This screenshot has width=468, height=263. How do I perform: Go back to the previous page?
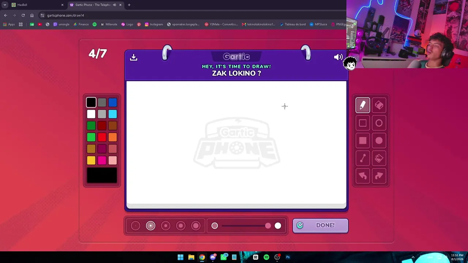[5, 15]
